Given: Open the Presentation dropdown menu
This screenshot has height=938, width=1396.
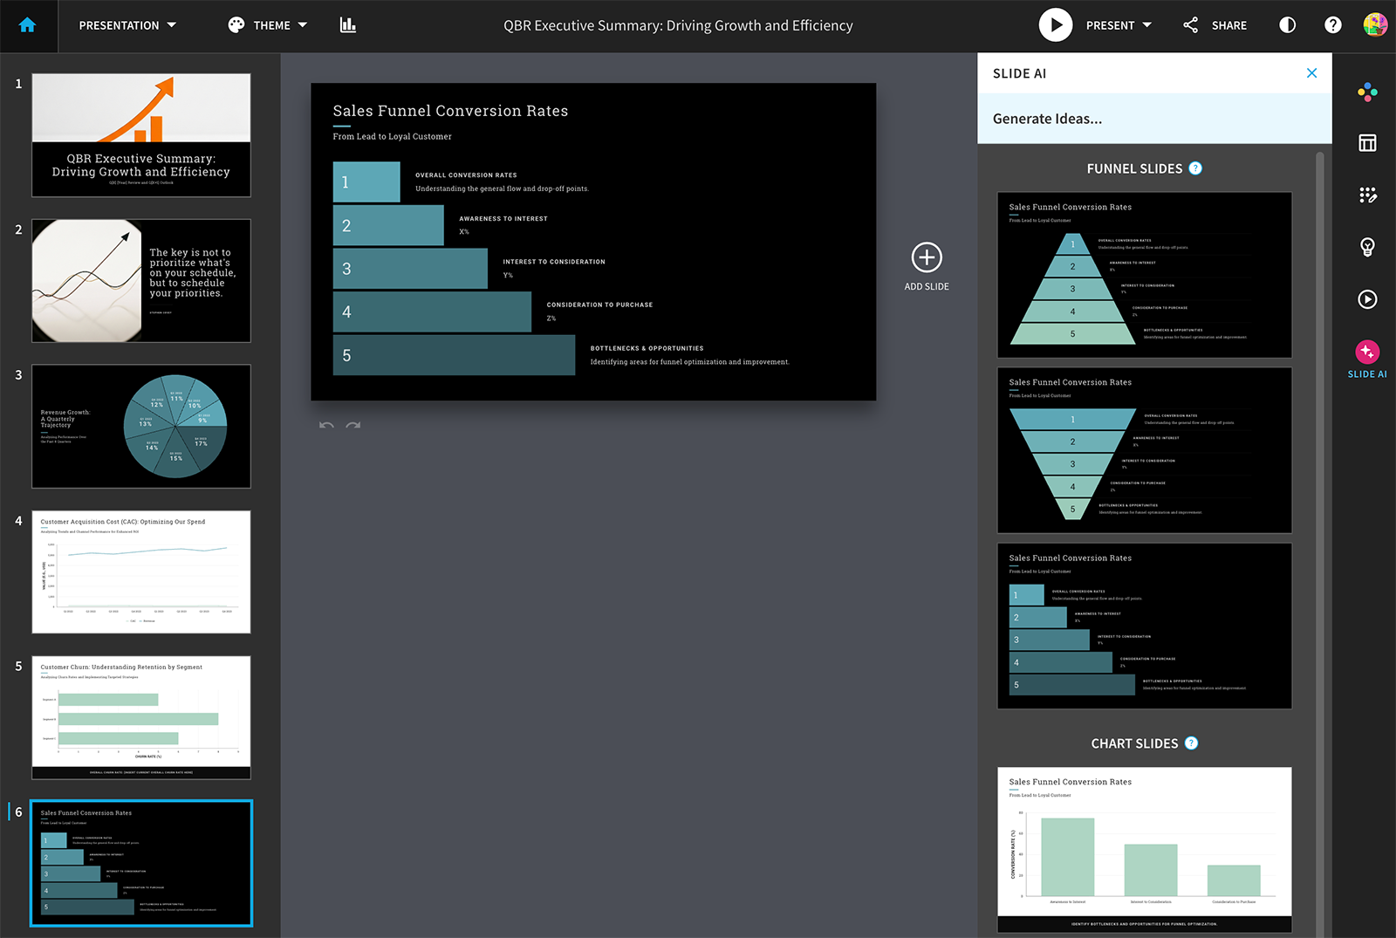Looking at the screenshot, I should [127, 25].
